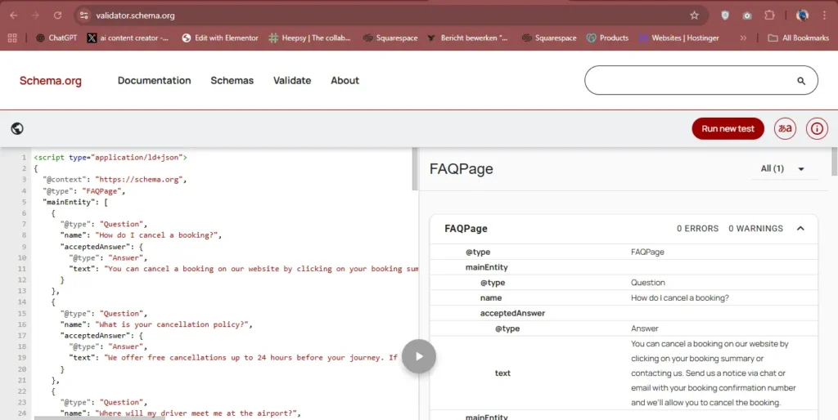Open the Documentation menu item
Screen dimensions: 838x420
click(x=154, y=81)
